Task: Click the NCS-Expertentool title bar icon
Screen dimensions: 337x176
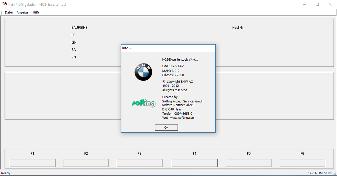Action: click(5, 4)
